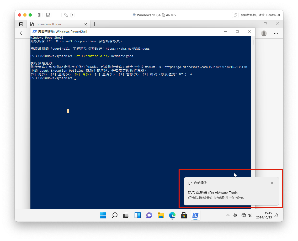Open notification center moon icon

276,215
